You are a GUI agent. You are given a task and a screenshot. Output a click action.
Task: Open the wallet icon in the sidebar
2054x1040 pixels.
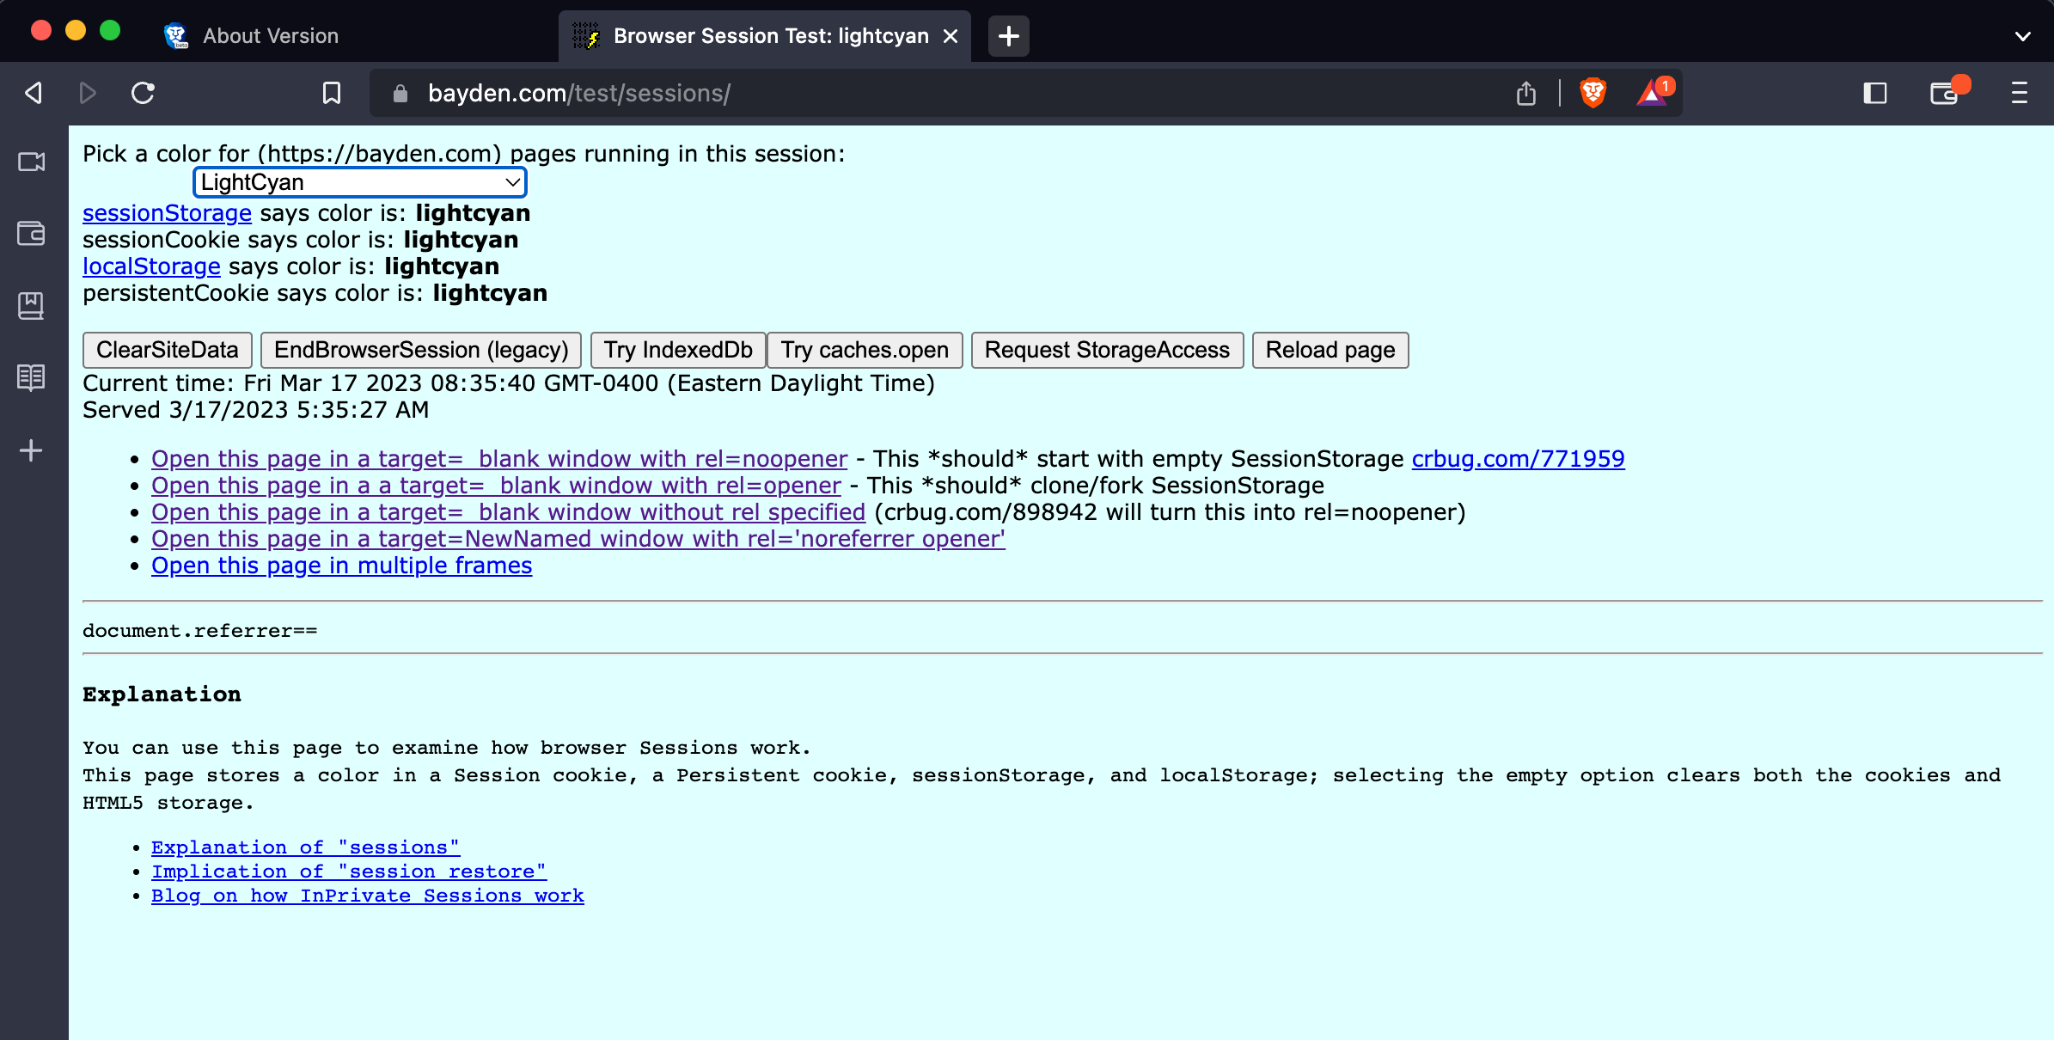point(31,233)
